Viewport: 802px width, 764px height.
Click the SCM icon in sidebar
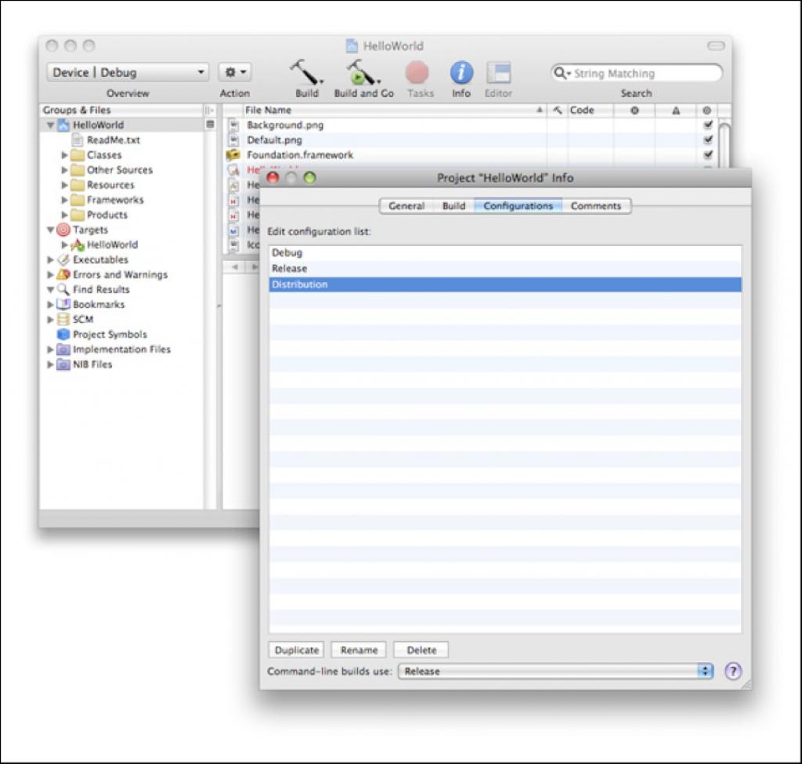(x=63, y=320)
